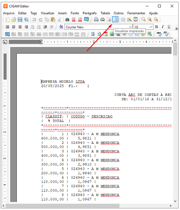Insert a numbered list
Viewport: 180px width, 210px height.
click(39, 27)
